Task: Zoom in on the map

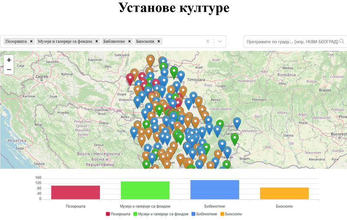Action: click(9, 60)
